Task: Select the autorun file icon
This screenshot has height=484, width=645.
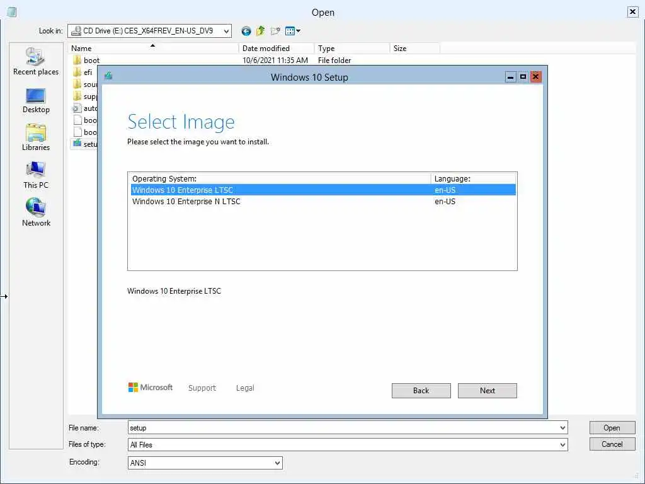Action: [x=77, y=108]
